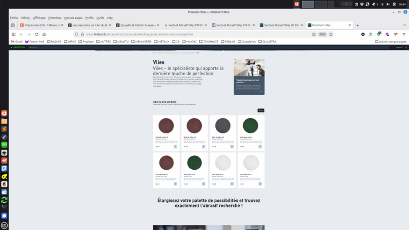Click the address bar URL field

[200, 34]
